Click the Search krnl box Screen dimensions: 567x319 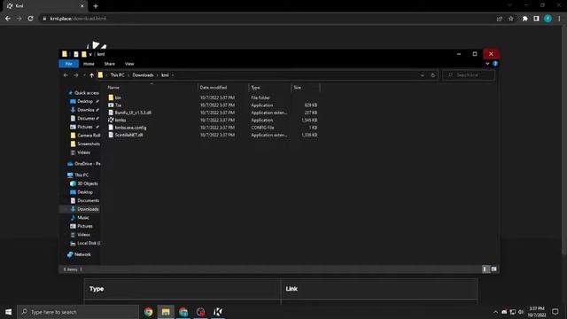tap(469, 75)
